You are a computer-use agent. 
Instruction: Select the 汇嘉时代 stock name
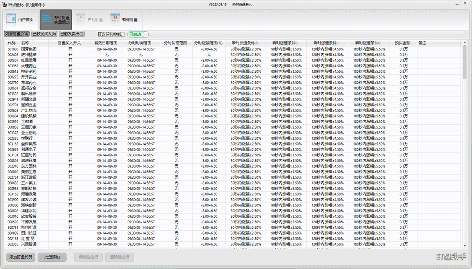(x=29, y=155)
